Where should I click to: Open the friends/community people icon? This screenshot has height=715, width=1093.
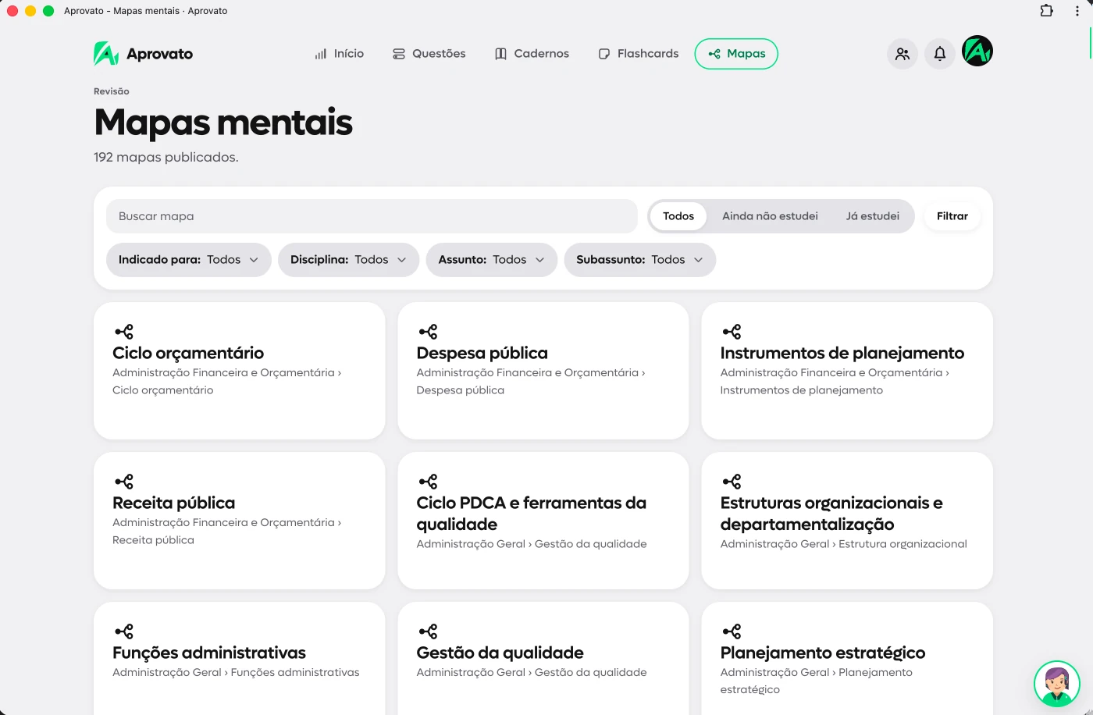pyautogui.click(x=903, y=54)
